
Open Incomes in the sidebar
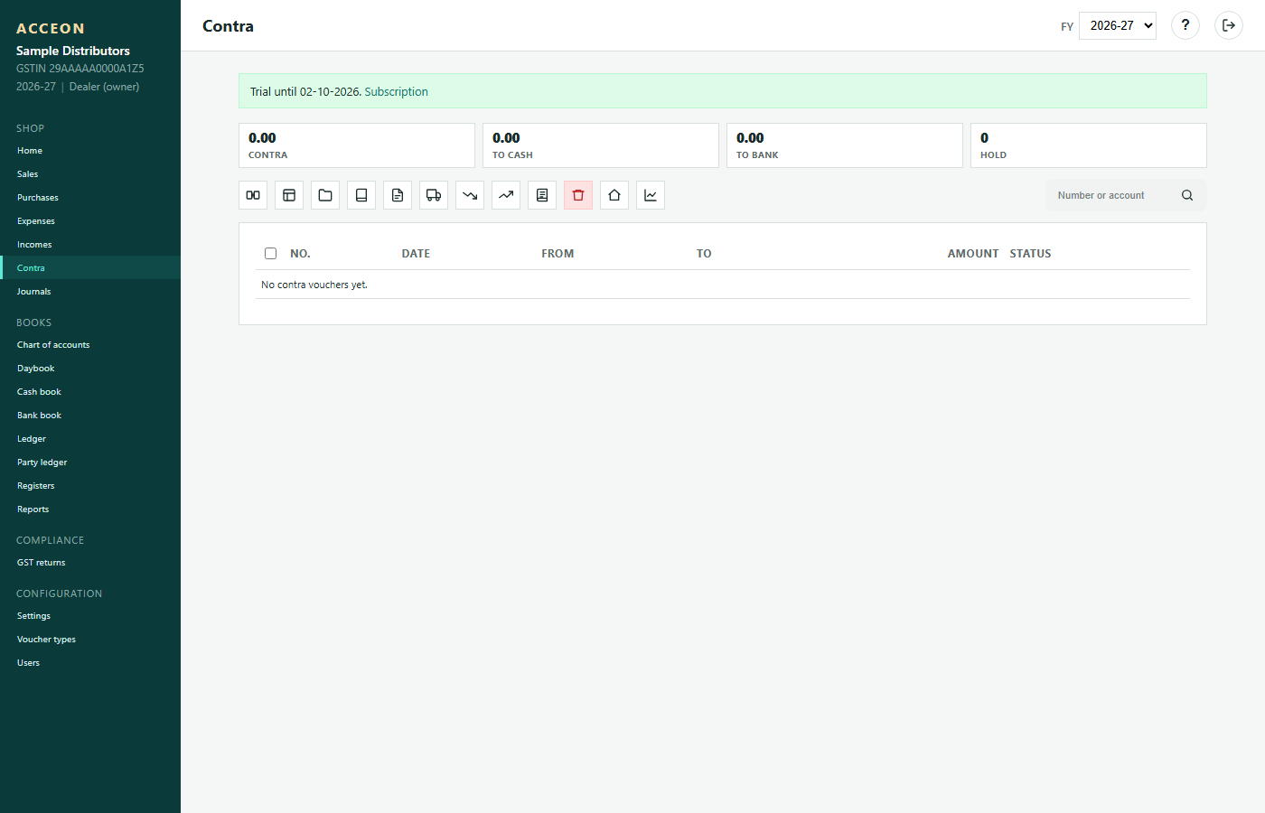coord(90,245)
